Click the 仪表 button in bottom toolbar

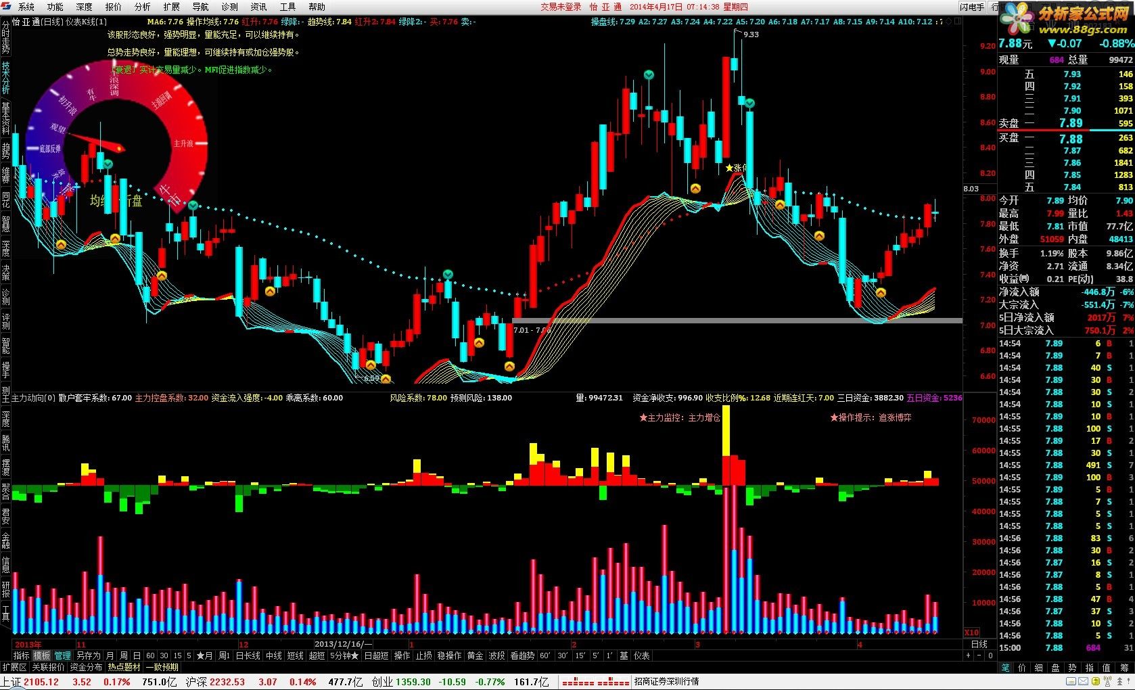(x=642, y=655)
